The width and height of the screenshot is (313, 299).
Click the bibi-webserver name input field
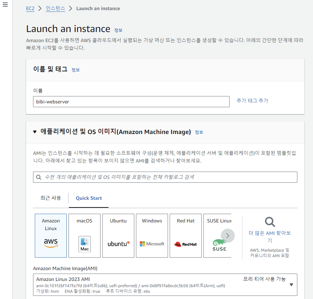coord(131,102)
